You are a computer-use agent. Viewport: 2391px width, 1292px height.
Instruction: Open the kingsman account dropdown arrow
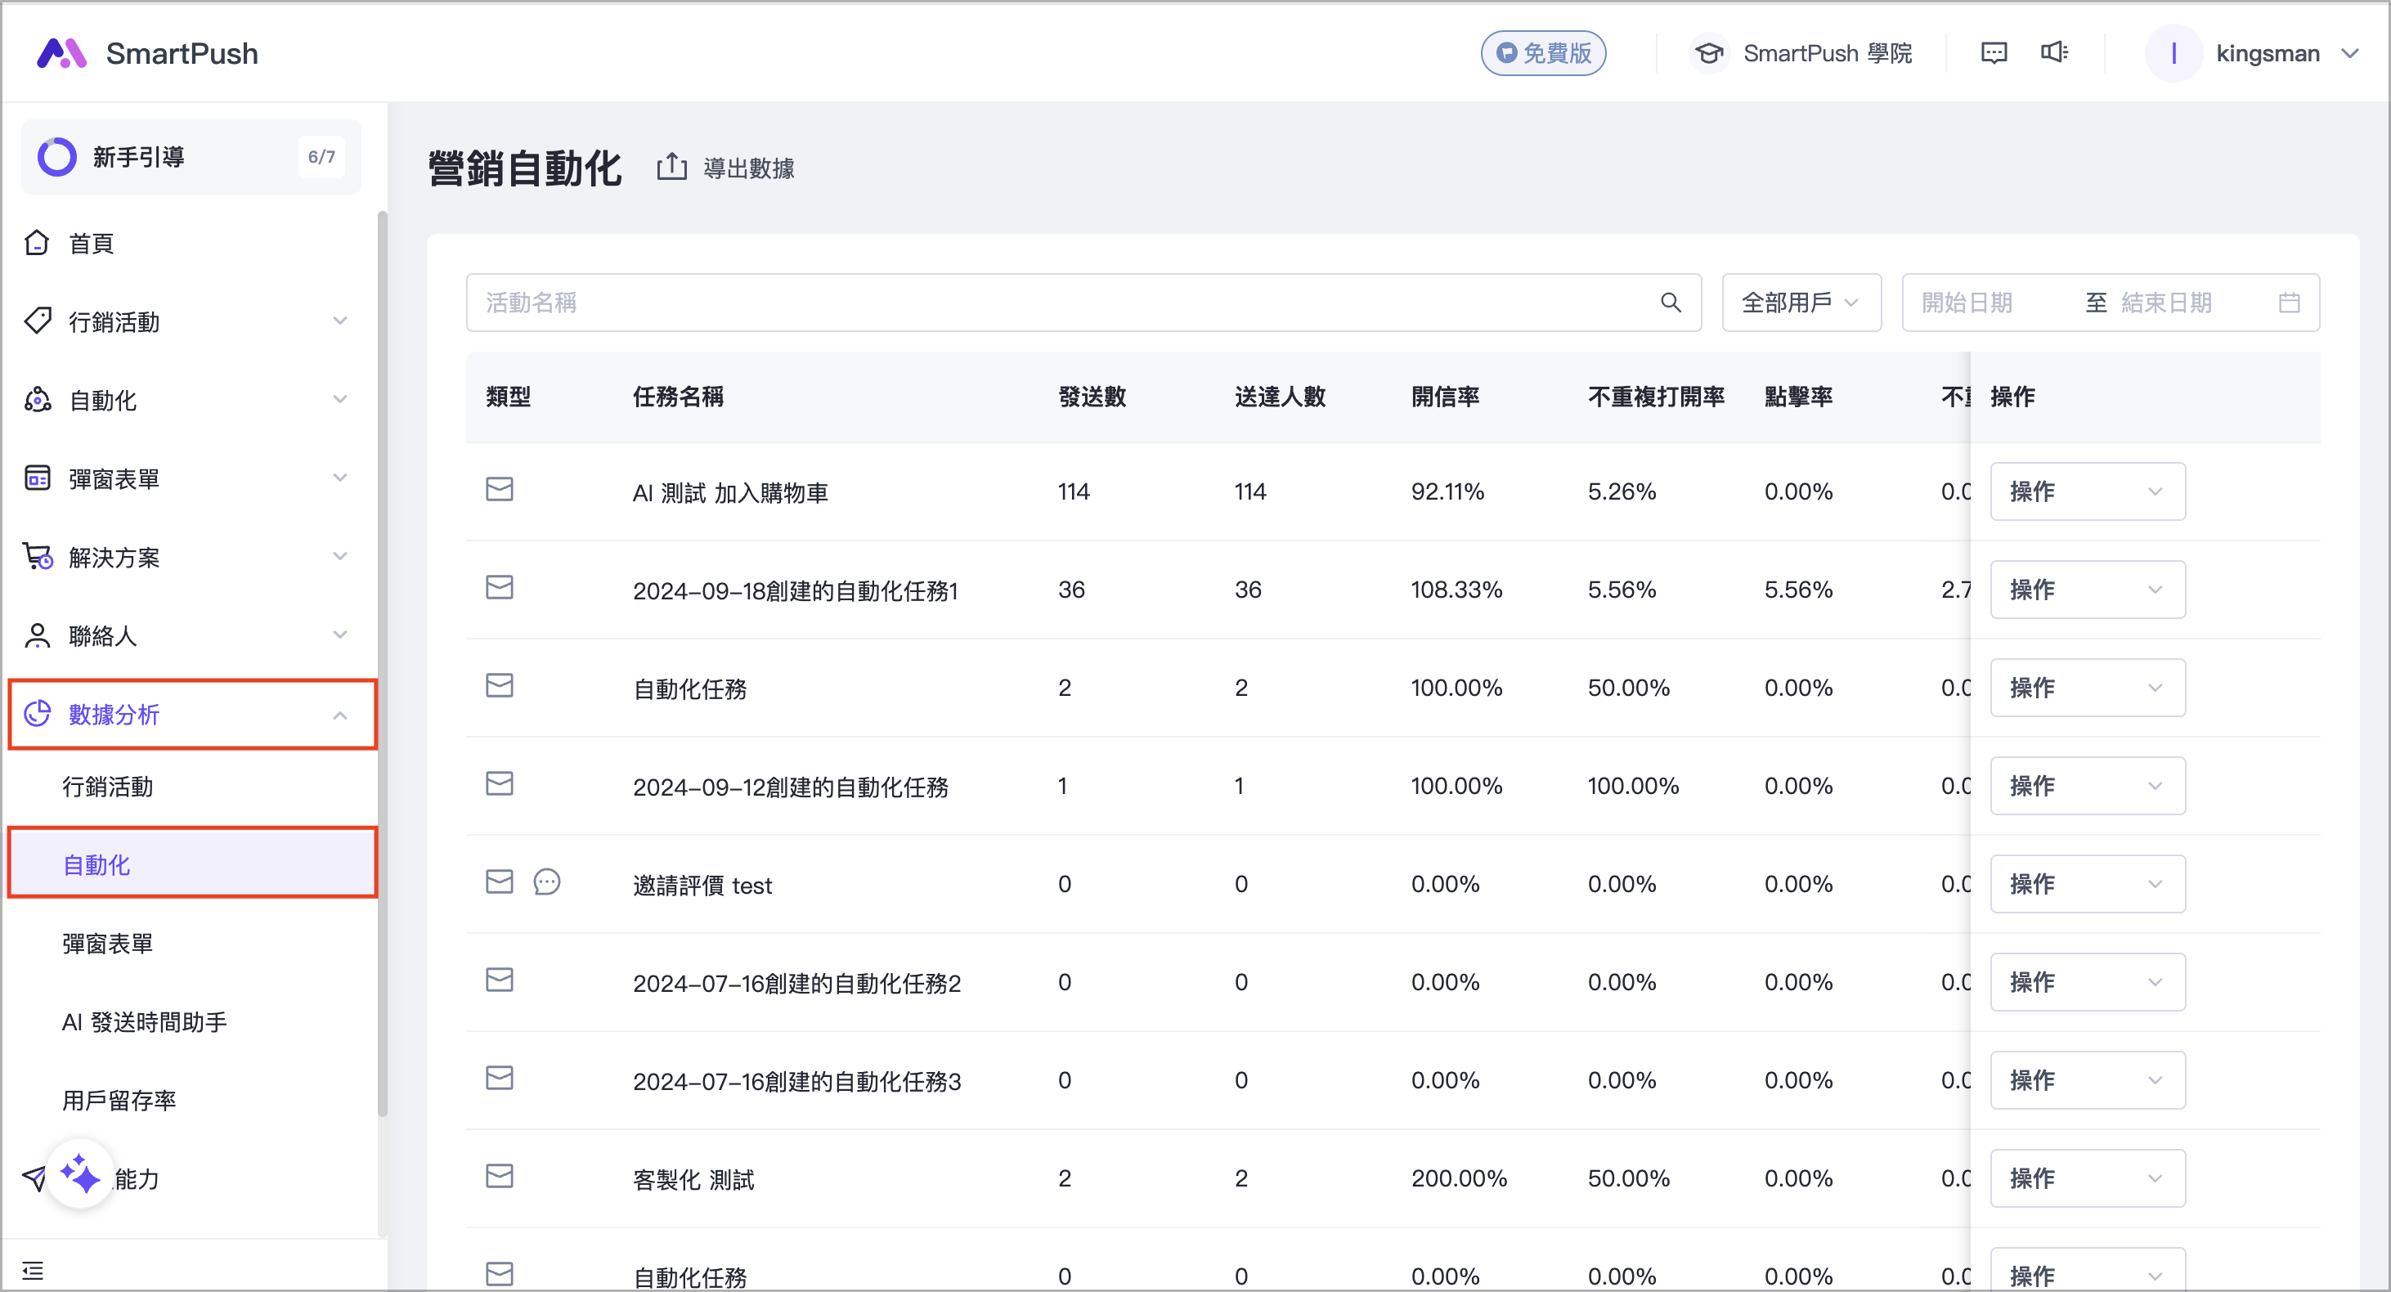pos(2349,53)
